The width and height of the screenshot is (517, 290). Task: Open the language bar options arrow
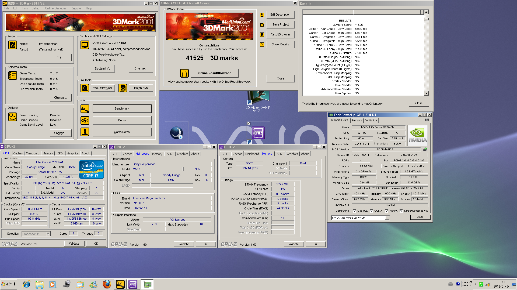coord(470,285)
